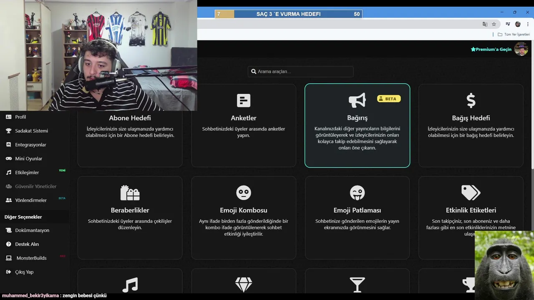This screenshot has width=534, height=300.
Task: Click the Emoji Kombosu face icon
Action: [244, 193]
